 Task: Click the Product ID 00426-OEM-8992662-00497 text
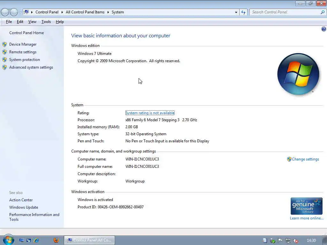[110, 207]
